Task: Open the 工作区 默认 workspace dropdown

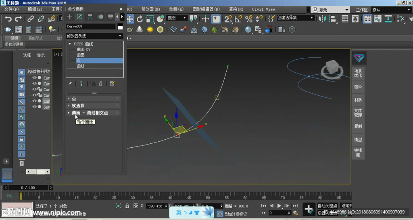Action: coord(391,10)
